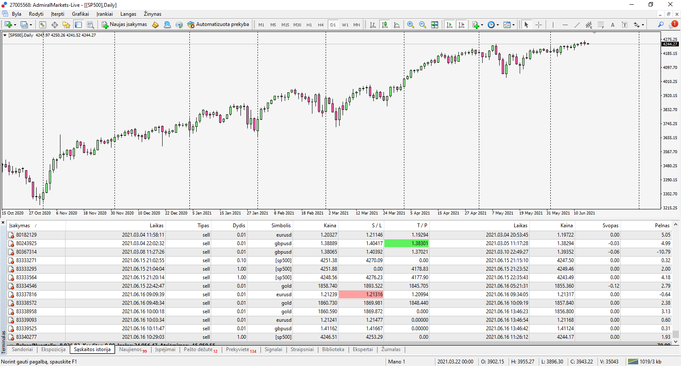This screenshot has width=681, height=366.
Task: Expand the new chart dropdown arrow
Action: 15,25
